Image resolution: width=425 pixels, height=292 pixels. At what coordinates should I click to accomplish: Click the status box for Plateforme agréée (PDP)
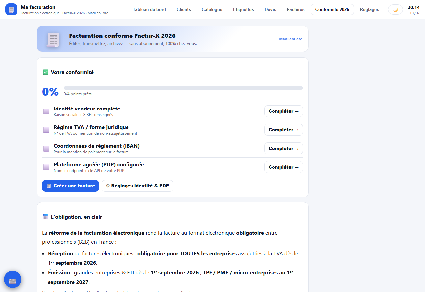(x=46, y=167)
